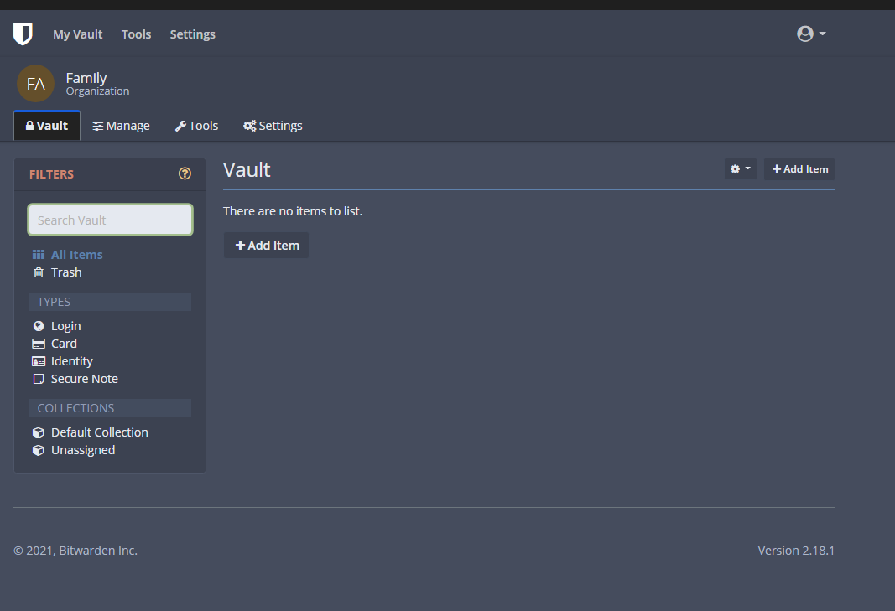The height and width of the screenshot is (611, 895).
Task: Click the Family organization name
Action: pos(86,78)
